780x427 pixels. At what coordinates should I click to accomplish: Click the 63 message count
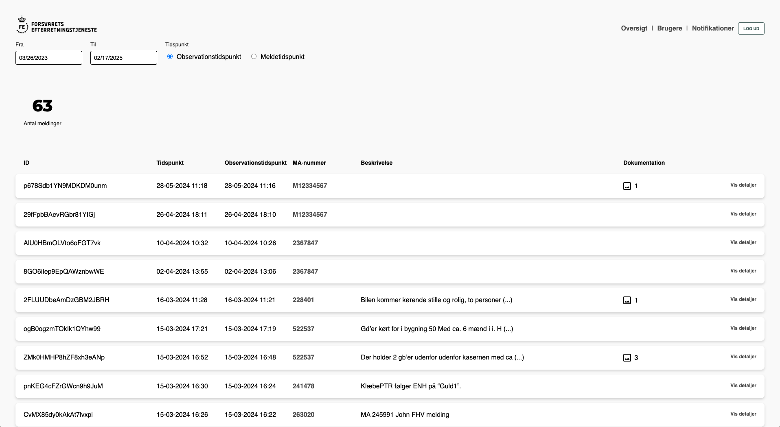[42, 106]
